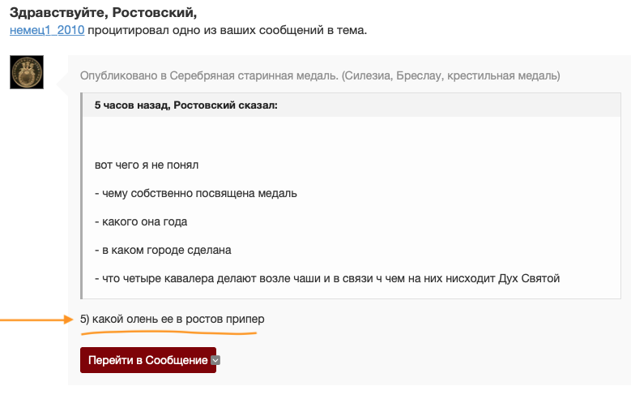The image size is (631, 412).
Task: Click the reply '5) какой олень ее в ростов припер'
Action: (x=173, y=320)
